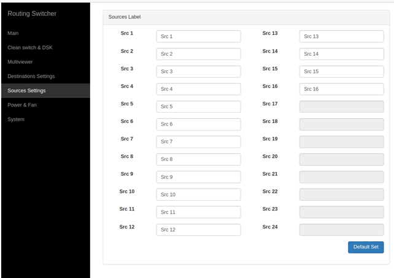
Task: Go to Clean switch & DSK
Action: coord(30,47)
